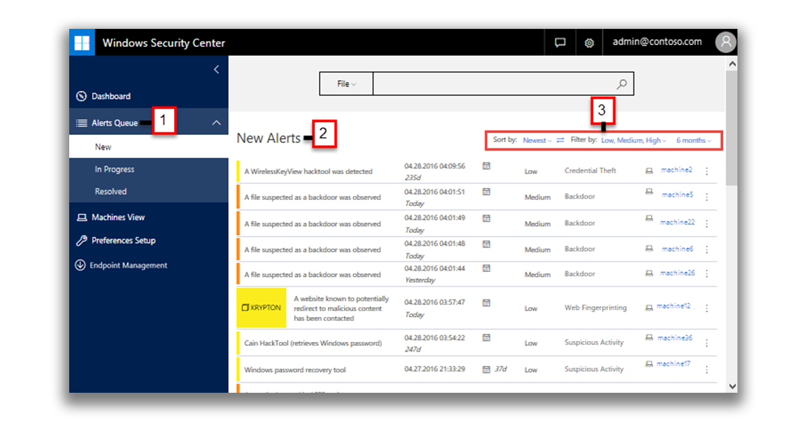This screenshot has height=421, width=806.
Task: Click the calendar icon on WirelessKeyView alert
Action: [486, 166]
